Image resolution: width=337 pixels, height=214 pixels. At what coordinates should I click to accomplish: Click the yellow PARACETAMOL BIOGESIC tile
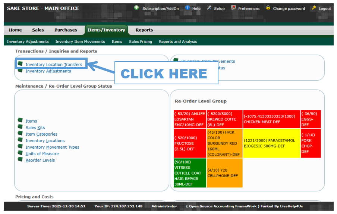coord(271,143)
